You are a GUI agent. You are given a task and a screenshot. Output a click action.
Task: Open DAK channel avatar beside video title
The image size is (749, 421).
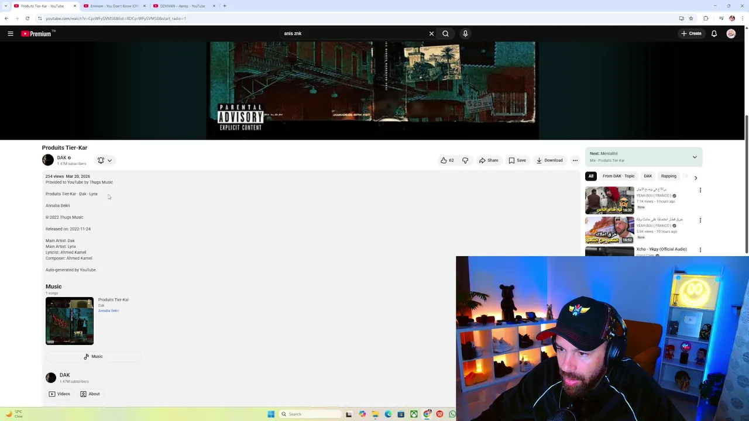click(48, 160)
